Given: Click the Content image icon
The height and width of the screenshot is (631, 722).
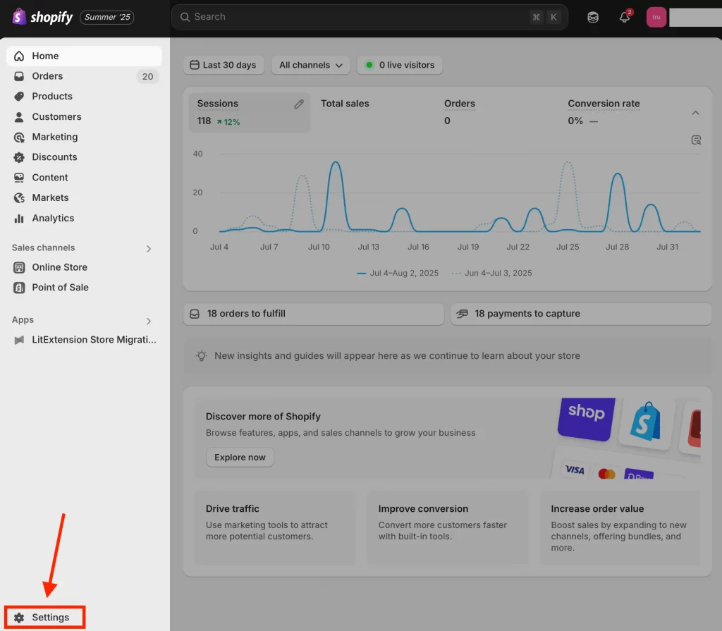Looking at the screenshot, I should [19, 178].
